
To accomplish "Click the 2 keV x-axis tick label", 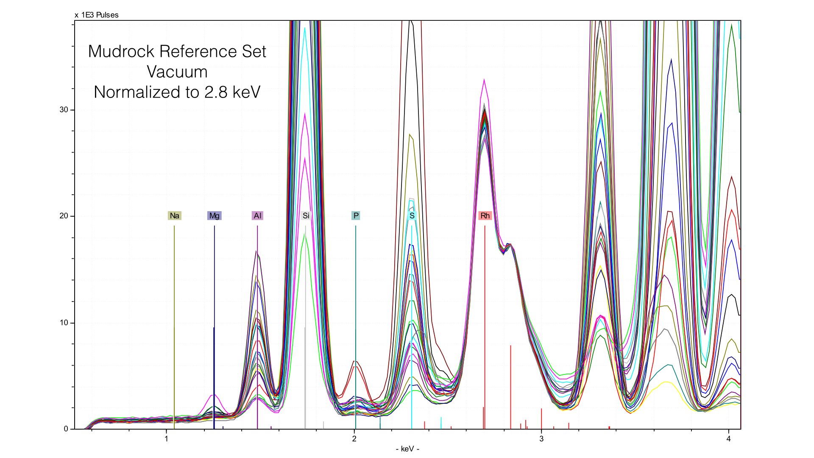I will click(354, 439).
